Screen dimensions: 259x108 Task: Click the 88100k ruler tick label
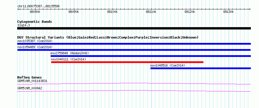(x=112, y=12)
